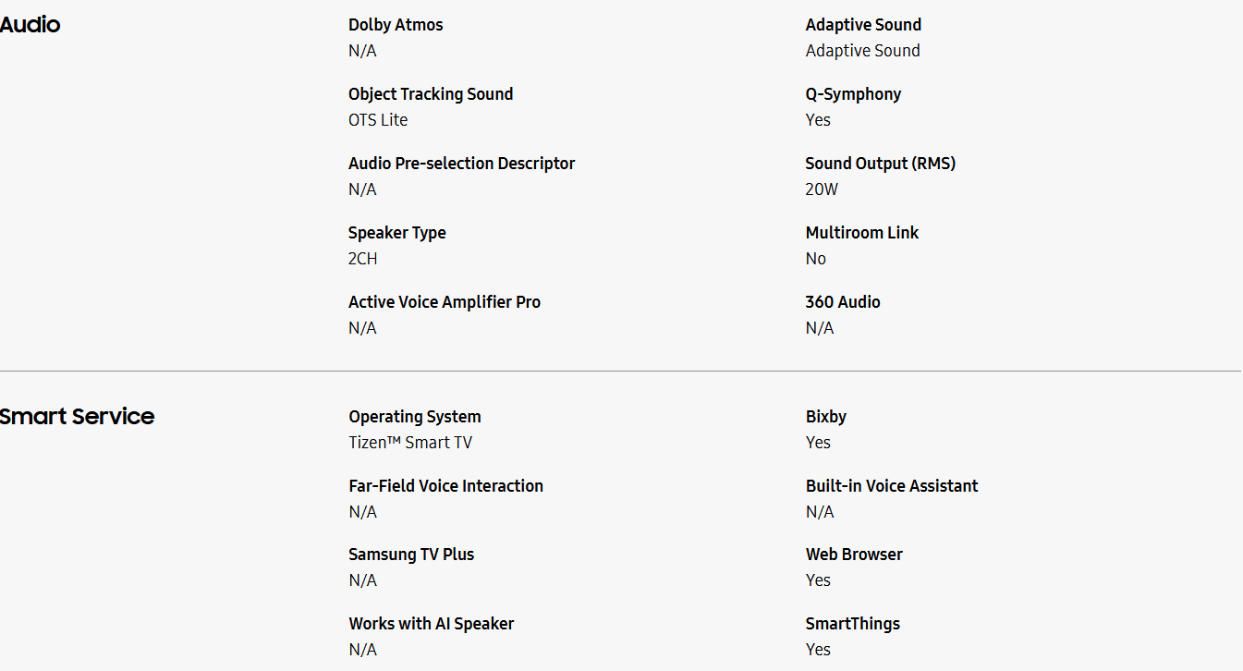
Task: Click the 20W sound output value
Action: 822,189
